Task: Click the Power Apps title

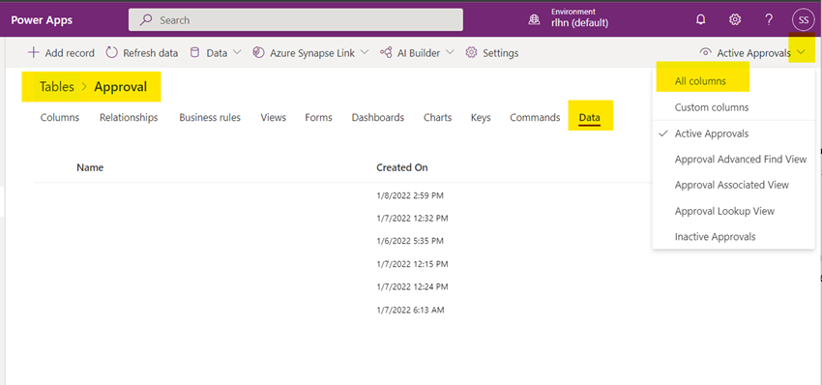Action: tap(42, 20)
